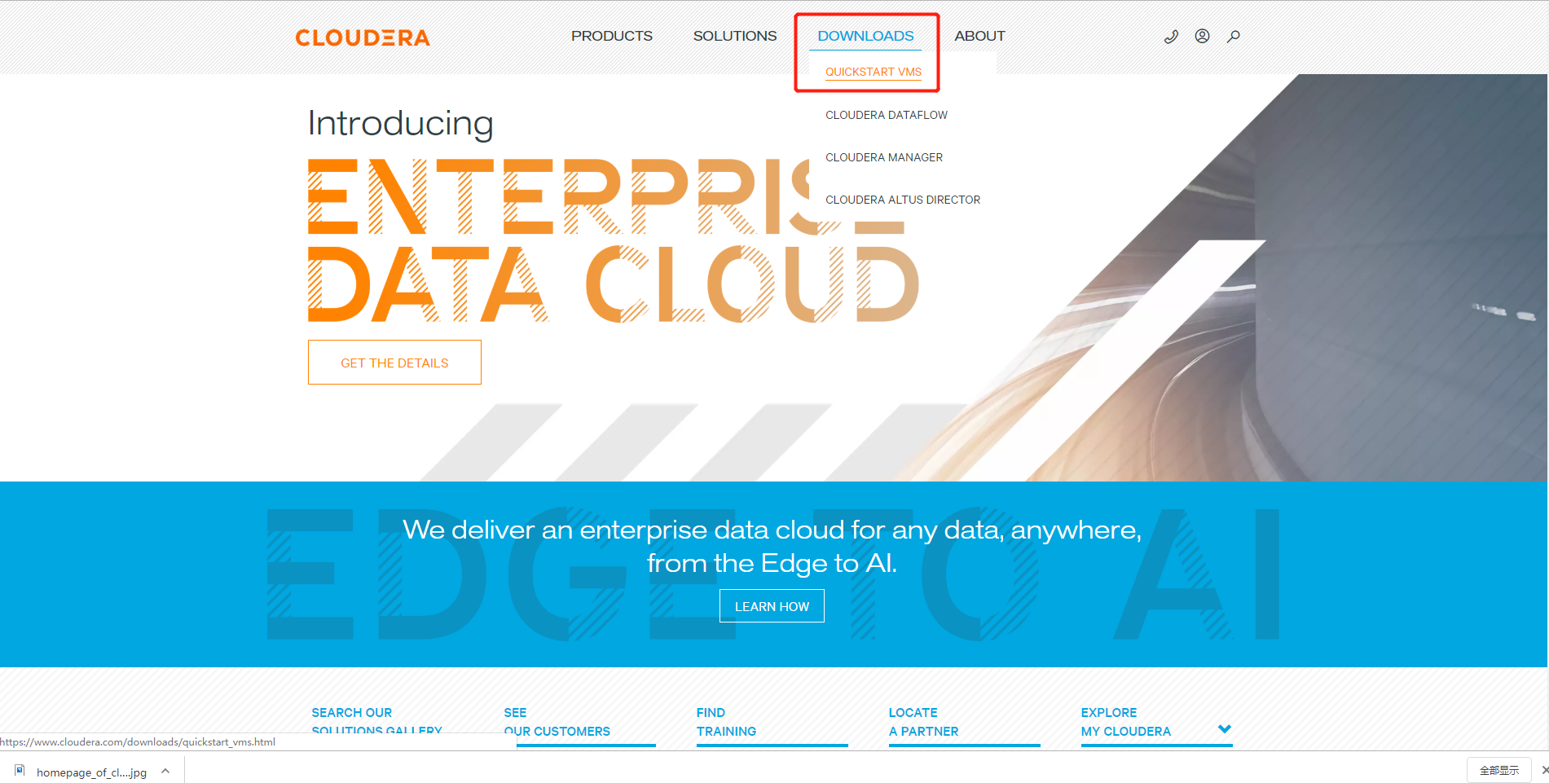Open the DOWNLOADS menu

point(866,35)
